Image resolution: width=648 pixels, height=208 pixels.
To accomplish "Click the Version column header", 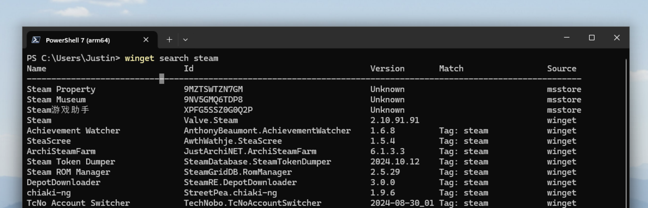I will [387, 69].
